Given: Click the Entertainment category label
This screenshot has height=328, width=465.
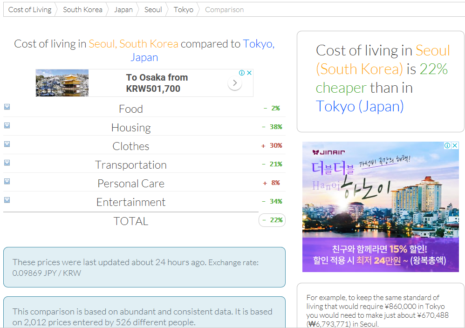Looking at the screenshot, I should (x=131, y=202).
